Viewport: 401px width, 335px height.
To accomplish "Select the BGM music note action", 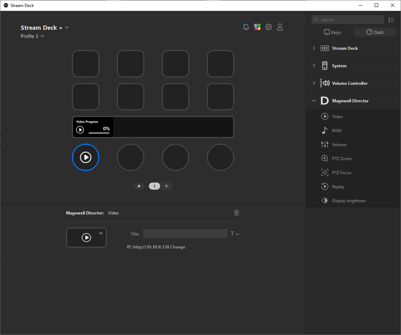I will 353,131.
